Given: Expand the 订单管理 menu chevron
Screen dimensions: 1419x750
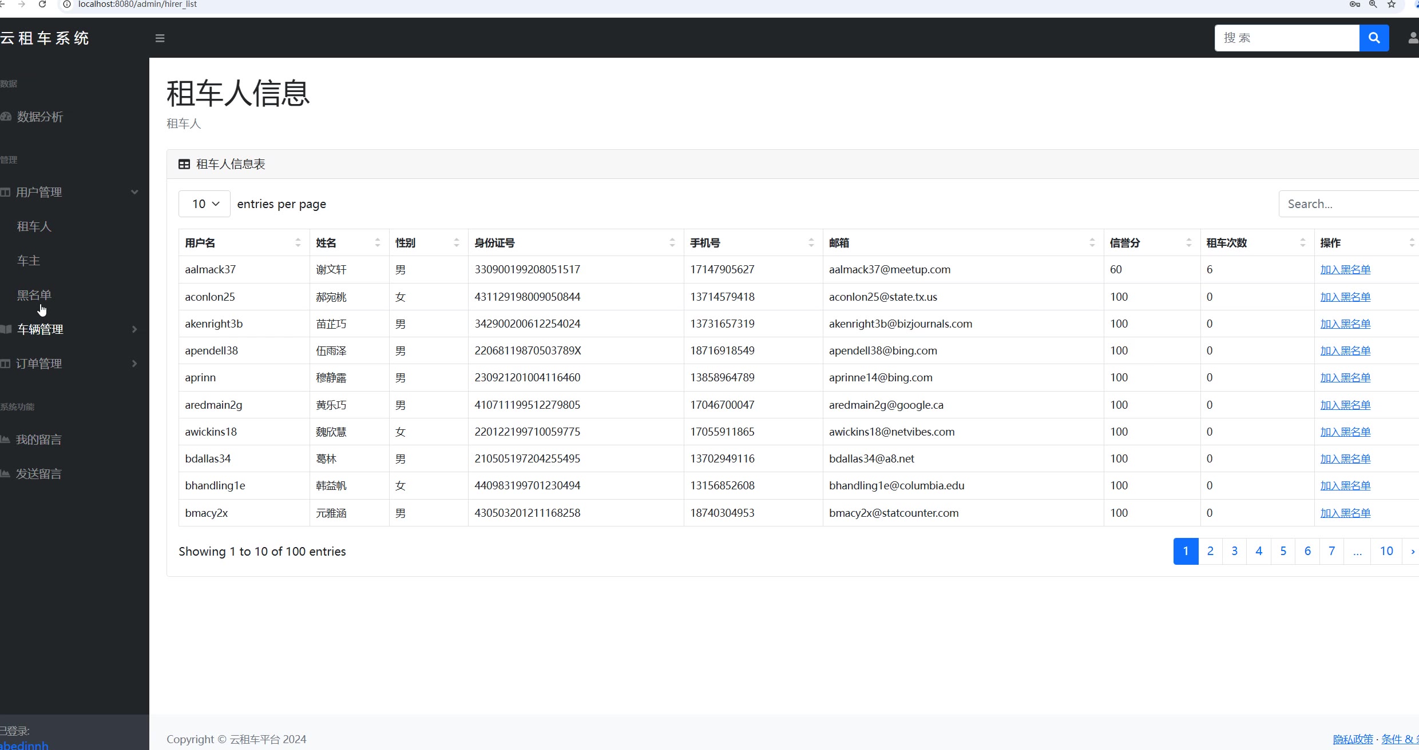Looking at the screenshot, I should point(134,364).
